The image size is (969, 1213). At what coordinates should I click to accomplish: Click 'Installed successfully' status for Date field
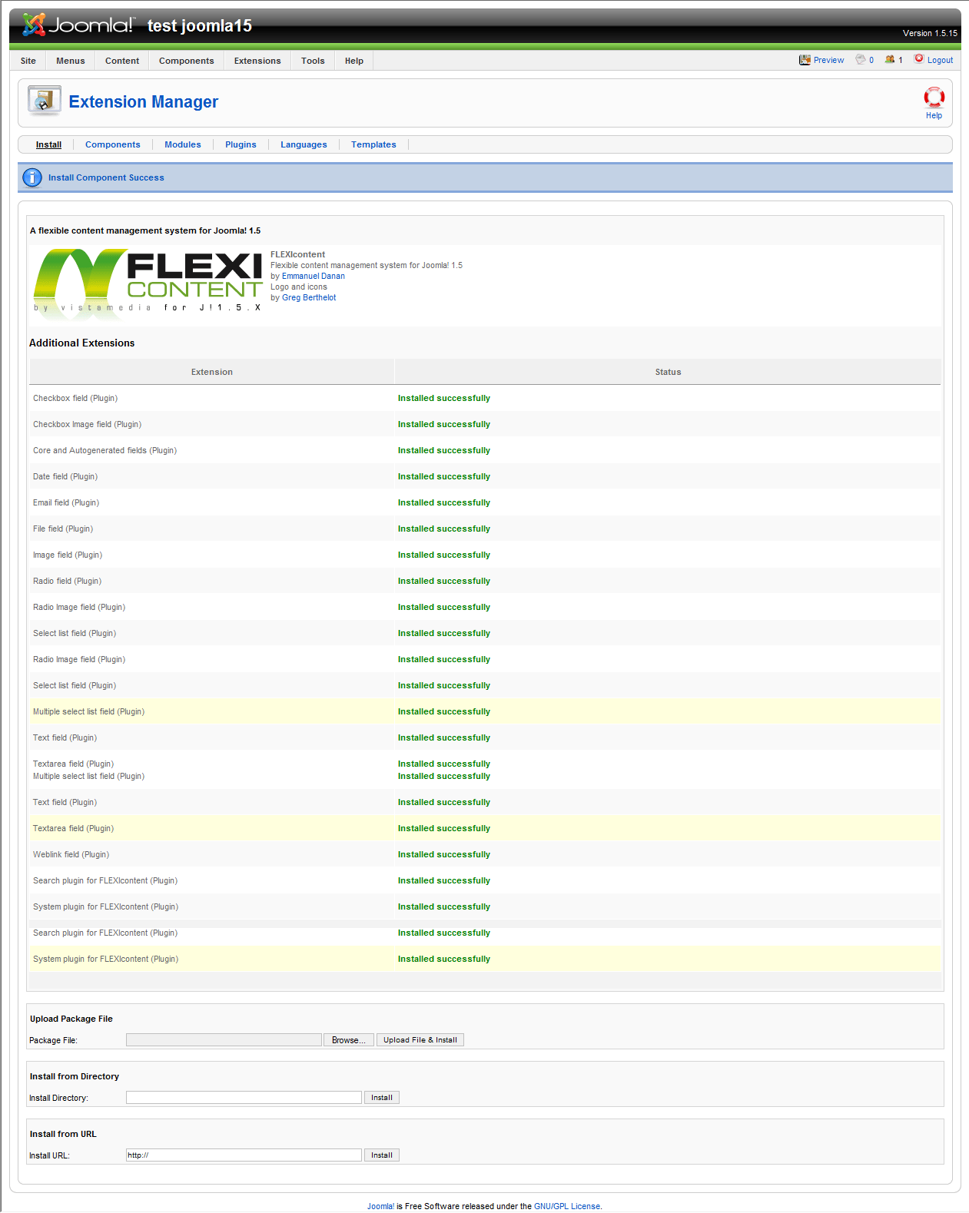coord(444,476)
